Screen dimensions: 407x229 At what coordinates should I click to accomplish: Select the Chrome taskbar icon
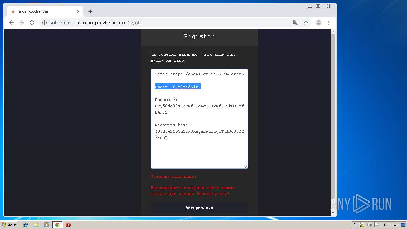(x=58, y=225)
